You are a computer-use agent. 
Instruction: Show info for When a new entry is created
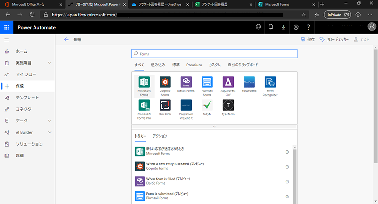click(287, 167)
